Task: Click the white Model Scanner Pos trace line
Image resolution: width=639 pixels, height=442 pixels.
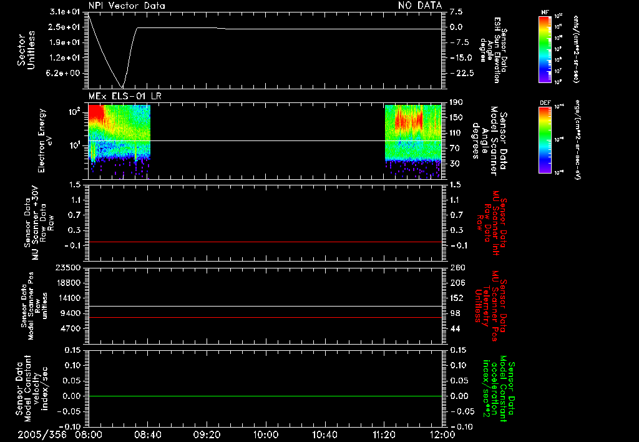Action: click(x=265, y=307)
